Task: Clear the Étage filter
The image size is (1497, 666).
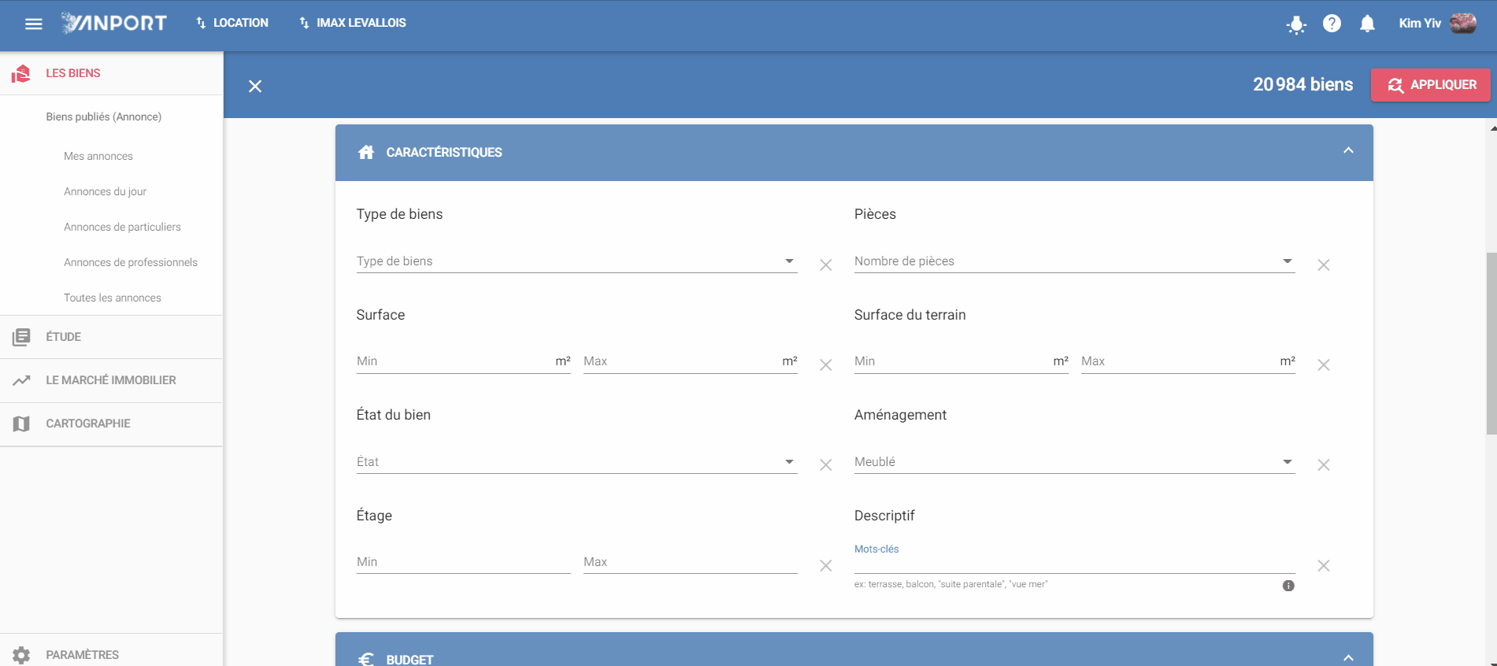Action: [x=825, y=566]
